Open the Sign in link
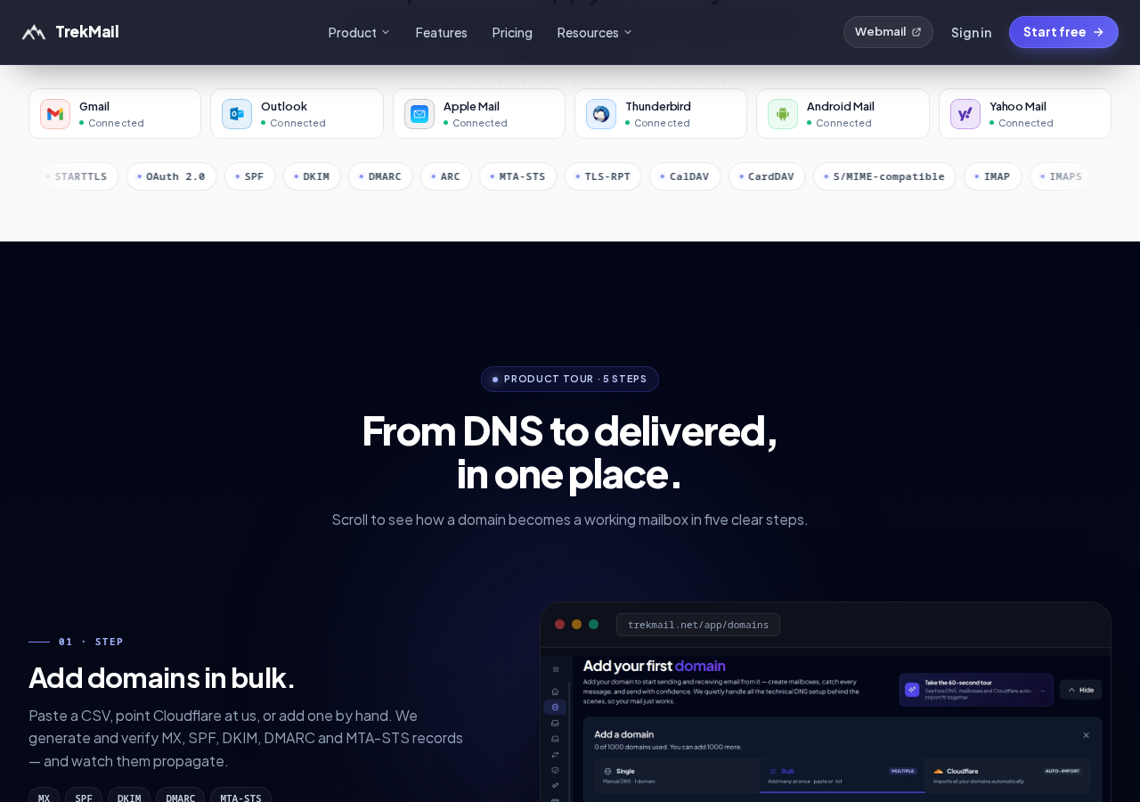This screenshot has width=1140, height=802. pyautogui.click(x=971, y=32)
